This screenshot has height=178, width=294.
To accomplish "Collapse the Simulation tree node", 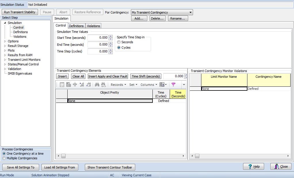I will (5, 23).
